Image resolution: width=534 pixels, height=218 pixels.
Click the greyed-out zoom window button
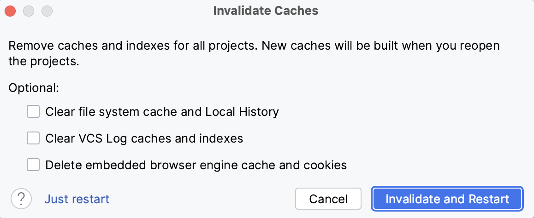pos(47,11)
